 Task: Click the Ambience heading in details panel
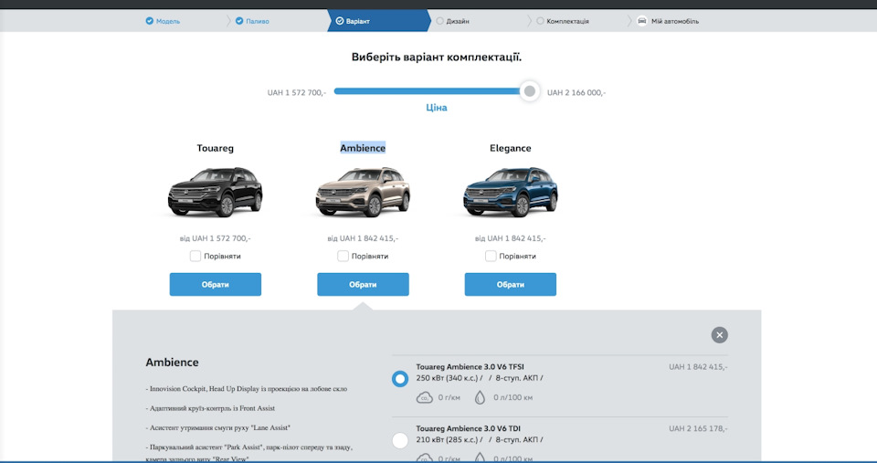pos(173,363)
